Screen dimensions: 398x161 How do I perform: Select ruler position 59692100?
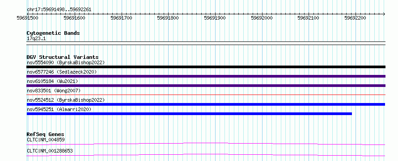click(309, 18)
